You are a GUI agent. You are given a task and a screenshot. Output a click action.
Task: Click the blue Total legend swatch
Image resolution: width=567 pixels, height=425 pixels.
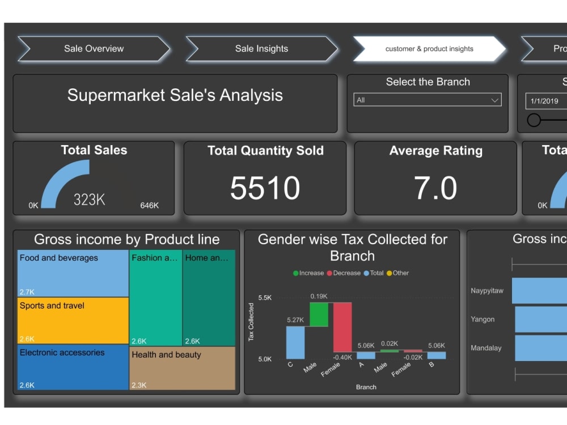point(366,273)
